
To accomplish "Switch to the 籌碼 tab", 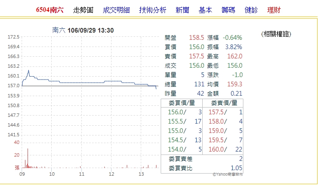I will tap(228, 10).
